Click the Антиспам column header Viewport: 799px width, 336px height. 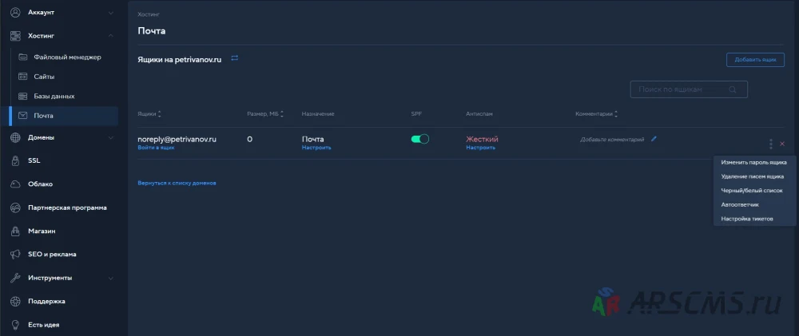tap(479, 114)
